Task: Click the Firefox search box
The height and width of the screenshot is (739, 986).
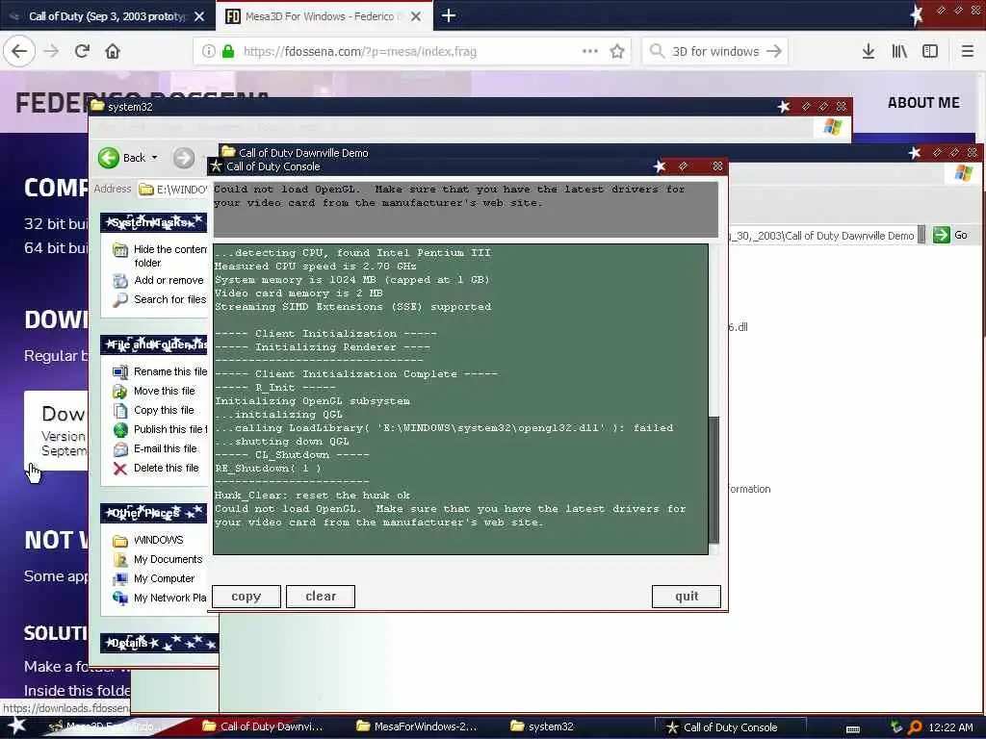Action: 715,52
